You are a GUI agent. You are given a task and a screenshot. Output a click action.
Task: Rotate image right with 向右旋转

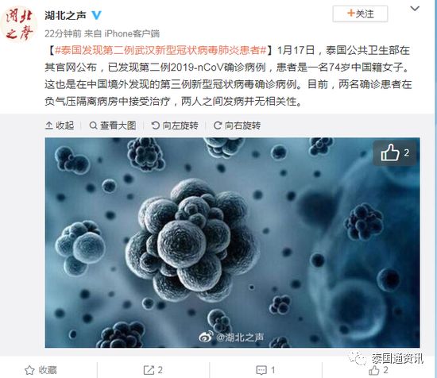(238, 125)
